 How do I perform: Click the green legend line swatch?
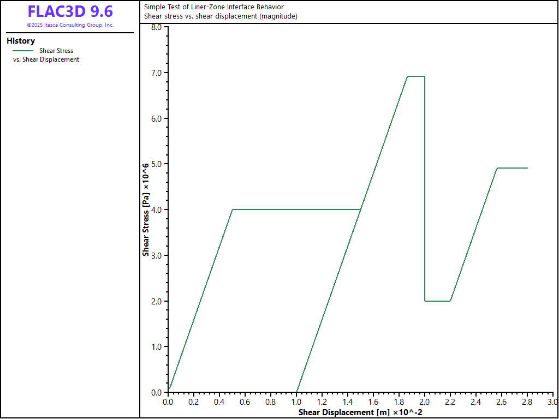click(22, 51)
